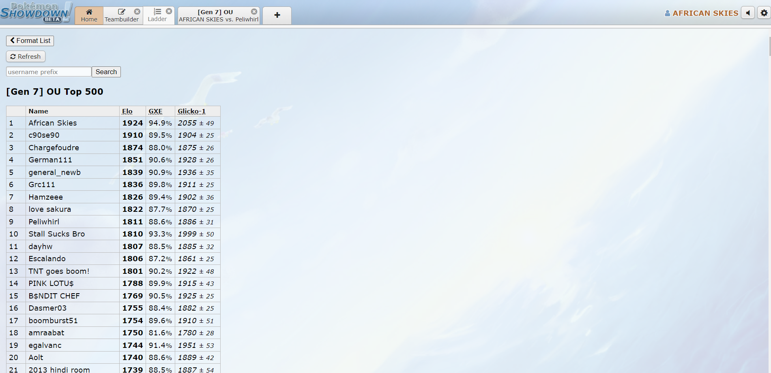Viewport: 771px width, 373px height.
Task: Select player name "Chargefoudre"
Action: point(54,148)
